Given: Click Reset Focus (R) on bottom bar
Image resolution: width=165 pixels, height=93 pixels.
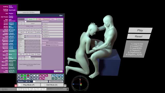Looking at the screenshot, I should coord(44,89).
